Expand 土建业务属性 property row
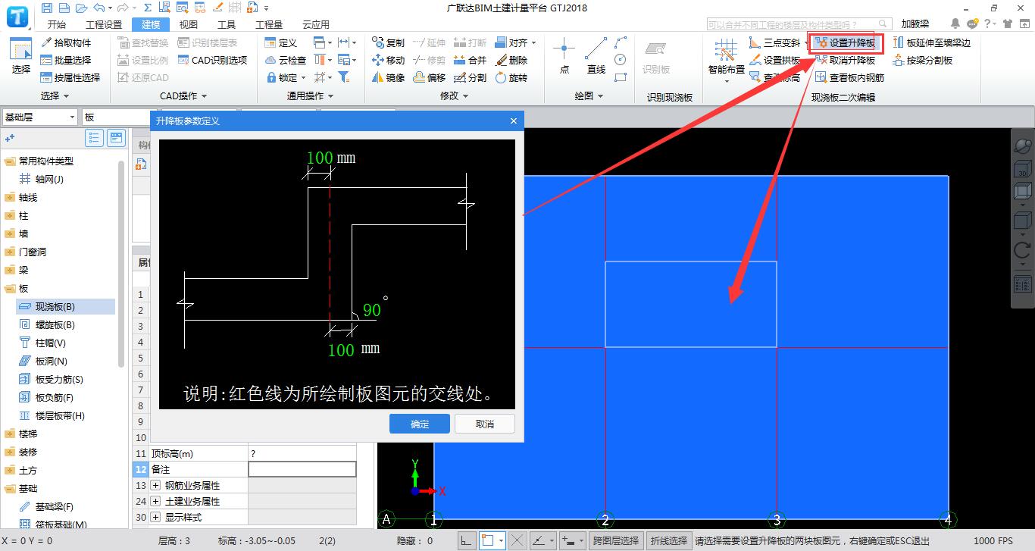 click(x=156, y=501)
